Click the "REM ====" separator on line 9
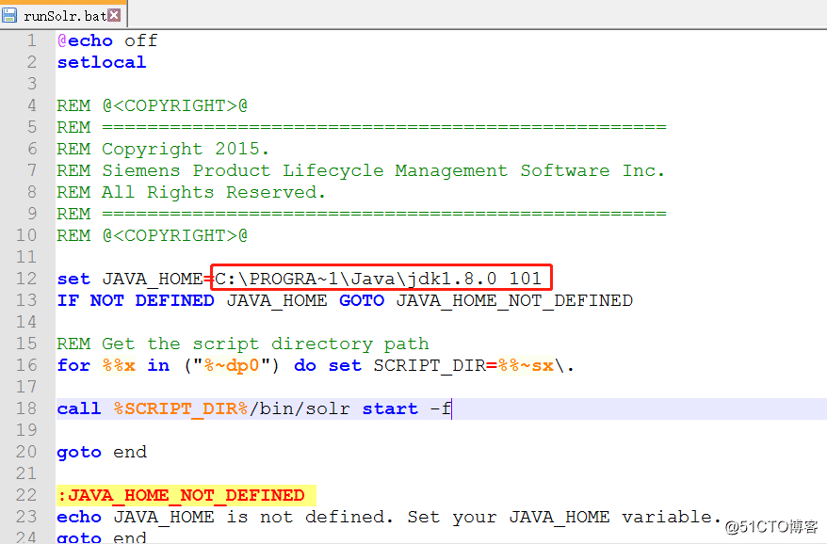Viewport: 827px width, 544px height. point(362,214)
